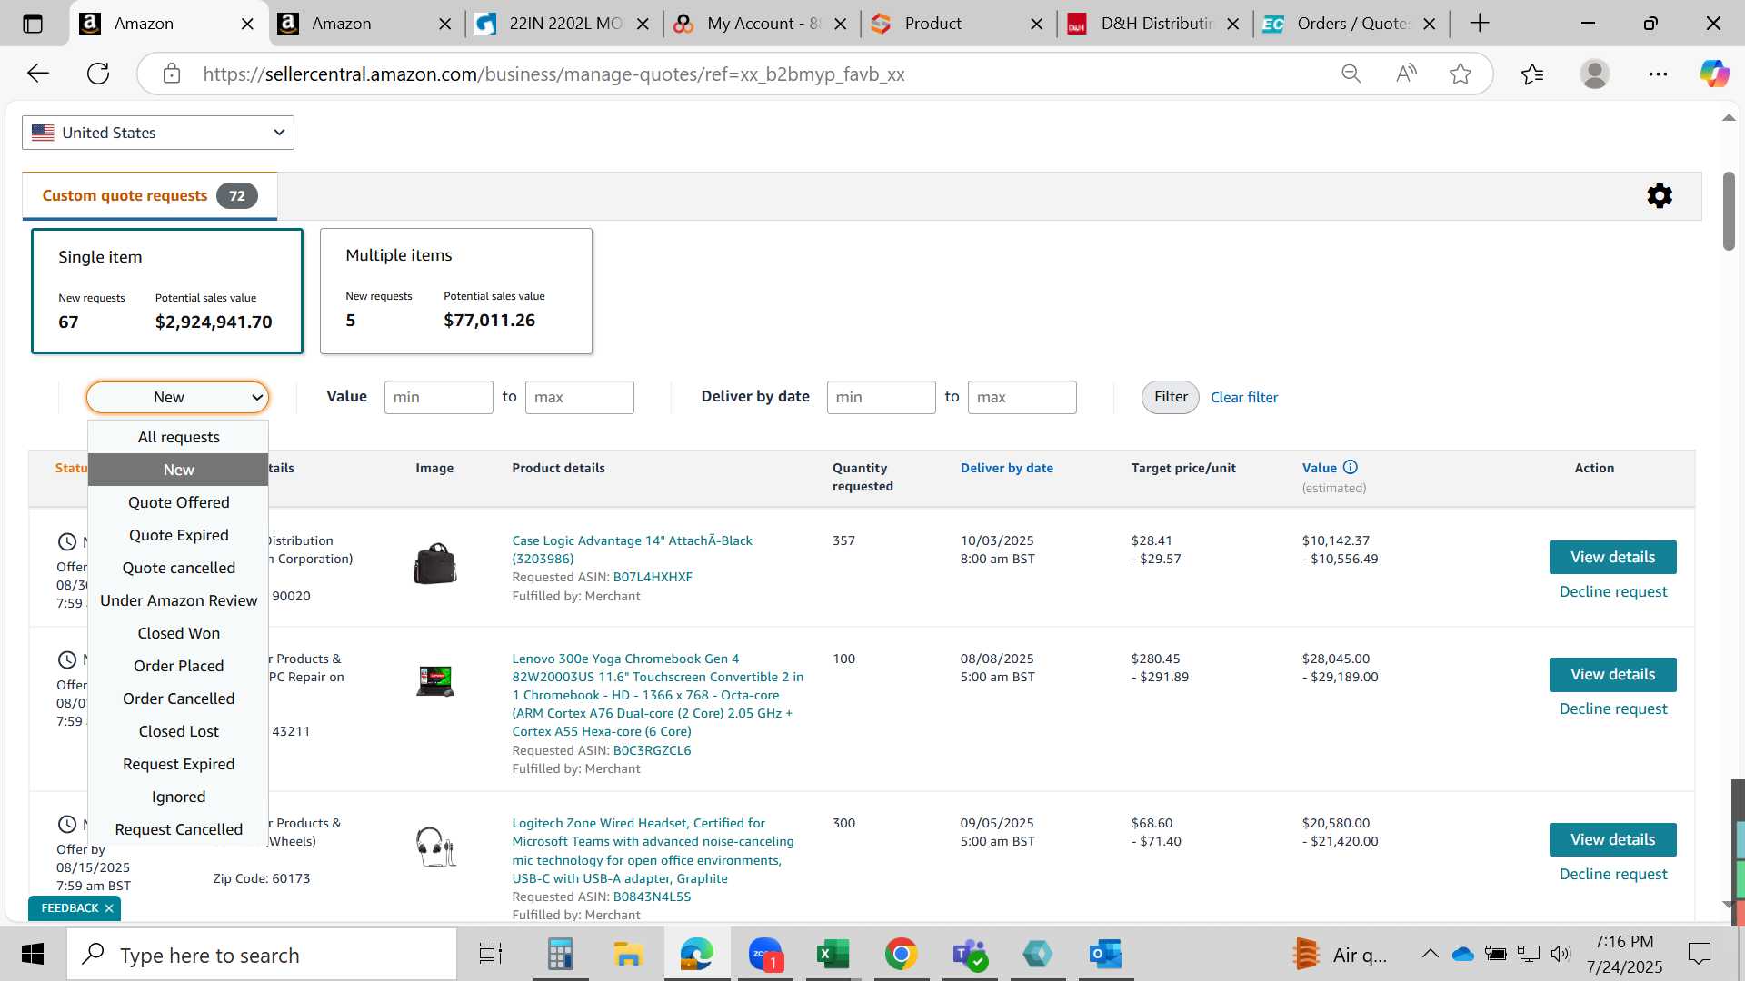Pick Closed Won status option
This screenshot has width=1745, height=981.
tap(178, 633)
